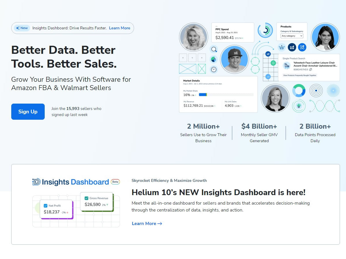The height and width of the screenshot is (259, 346).
Task: Click the green dollar sign icon
Action: tap(273, 63)
